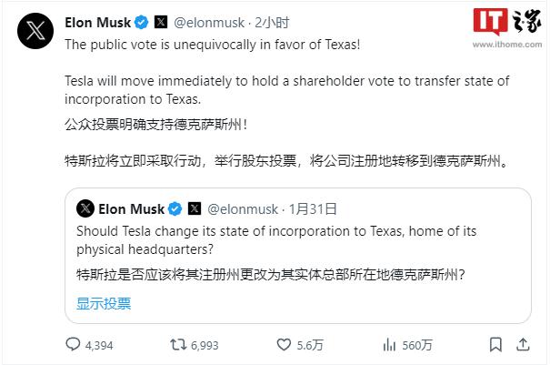This screenshot has width=550, height=365.
Task: Click the X affiliation badge beside top name
Action: click(x=161, y=21)
